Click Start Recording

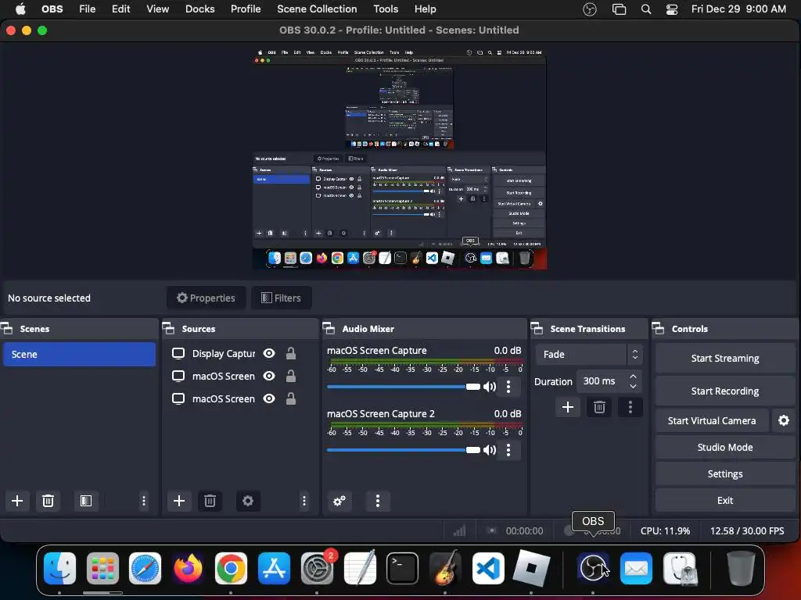pyautogui.click(x=725, y=391)
